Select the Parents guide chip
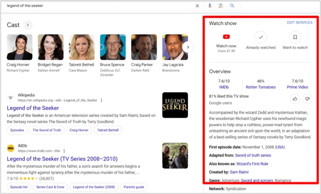This screenshot has width=321, height=194. click(134, 187)
